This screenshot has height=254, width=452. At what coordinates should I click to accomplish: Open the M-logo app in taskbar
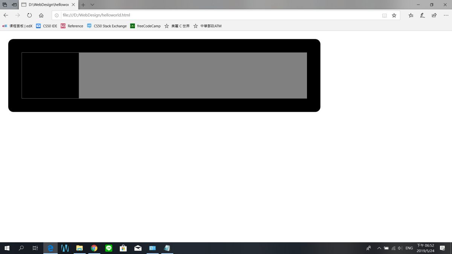[x=65, y=248]
